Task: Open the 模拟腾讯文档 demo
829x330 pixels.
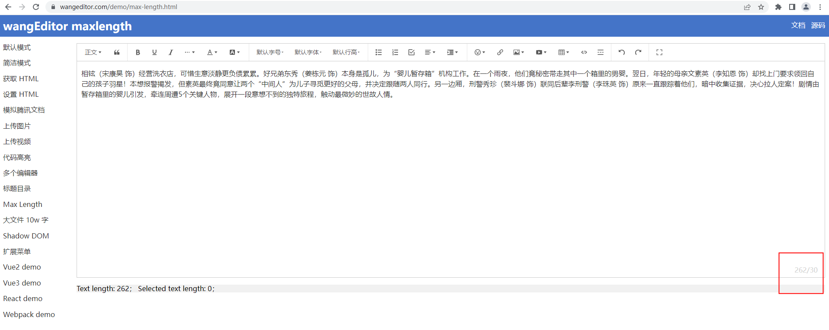Action: pos(24,110)
